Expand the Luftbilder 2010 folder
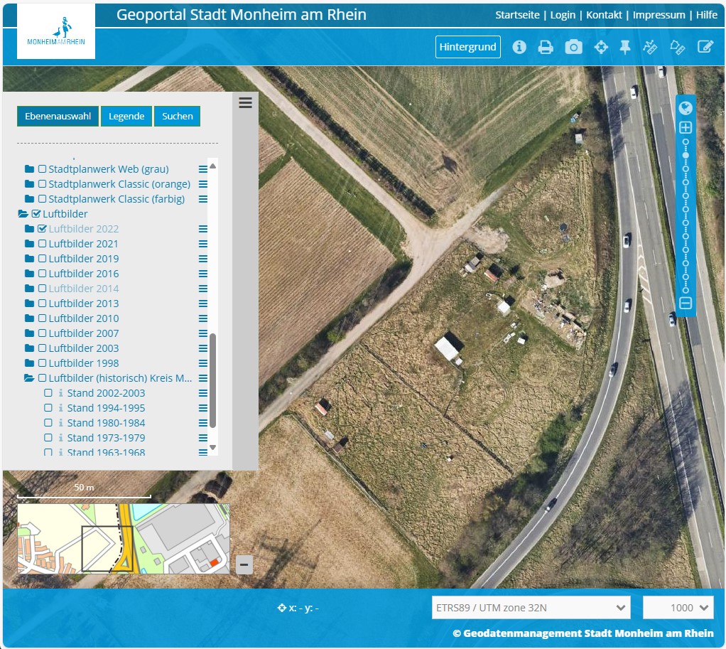The height and width of the screenshot is (649, 726). pos(29,318)
